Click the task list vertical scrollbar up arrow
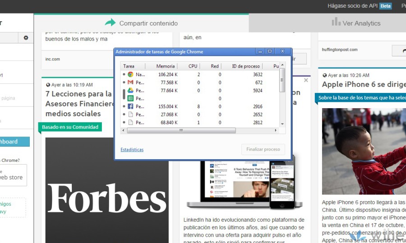This screenshot has height=243, width=406. point(282,65)
